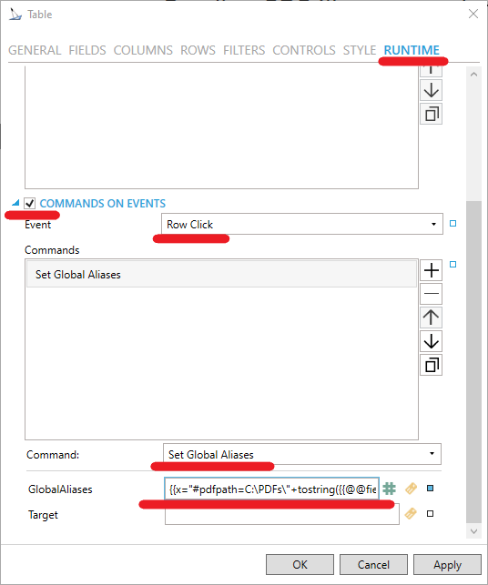The image size is (488, 585).
Task: Click the vertical scrollbar thumb
Action: pyautogui.click(x=473, y=362)
